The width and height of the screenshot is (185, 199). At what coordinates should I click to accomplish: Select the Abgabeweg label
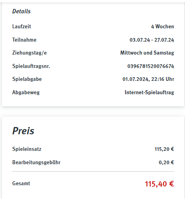26,93
